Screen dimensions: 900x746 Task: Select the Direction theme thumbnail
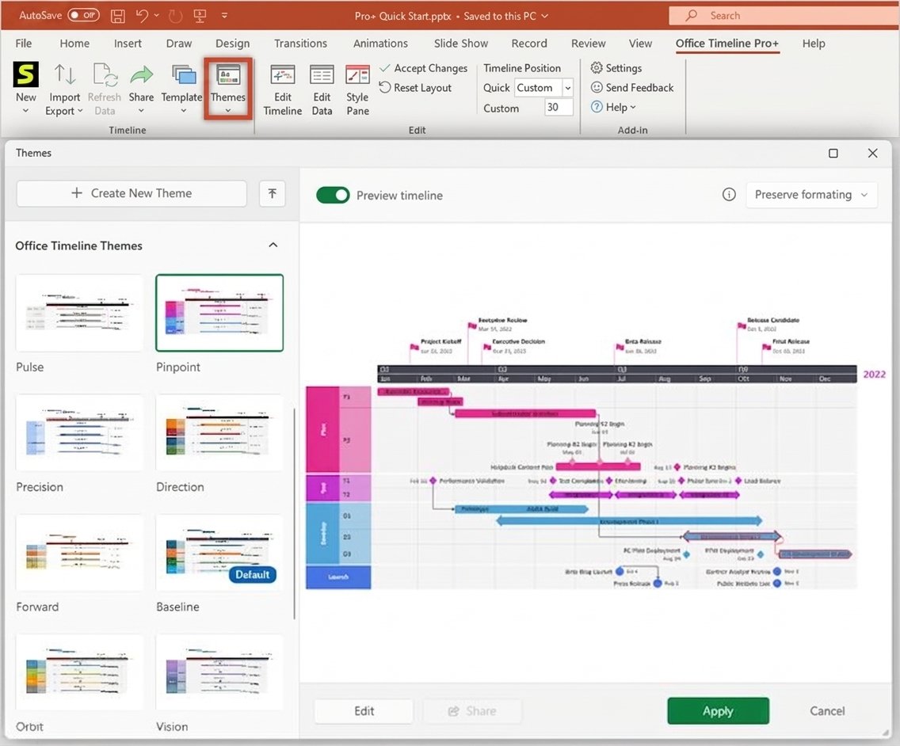coord(219,432)
